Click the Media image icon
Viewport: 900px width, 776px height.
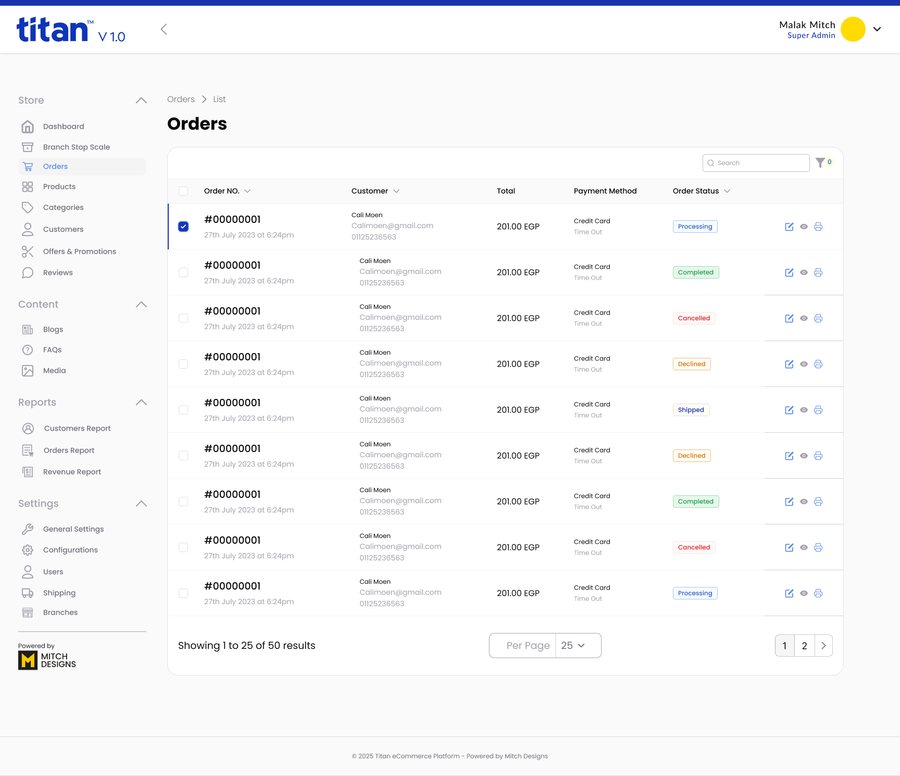click(x=28, y=371)
